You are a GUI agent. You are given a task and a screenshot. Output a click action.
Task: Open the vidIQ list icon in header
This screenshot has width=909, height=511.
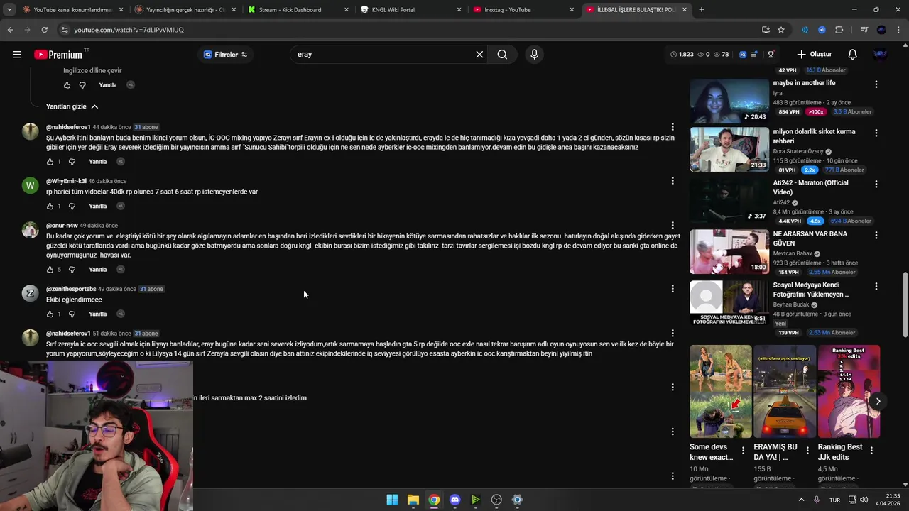(x=754, y=55)
